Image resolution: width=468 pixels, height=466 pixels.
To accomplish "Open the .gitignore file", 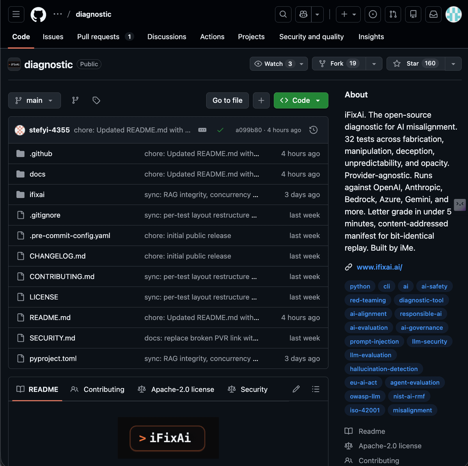I will [x=45, y=215].
